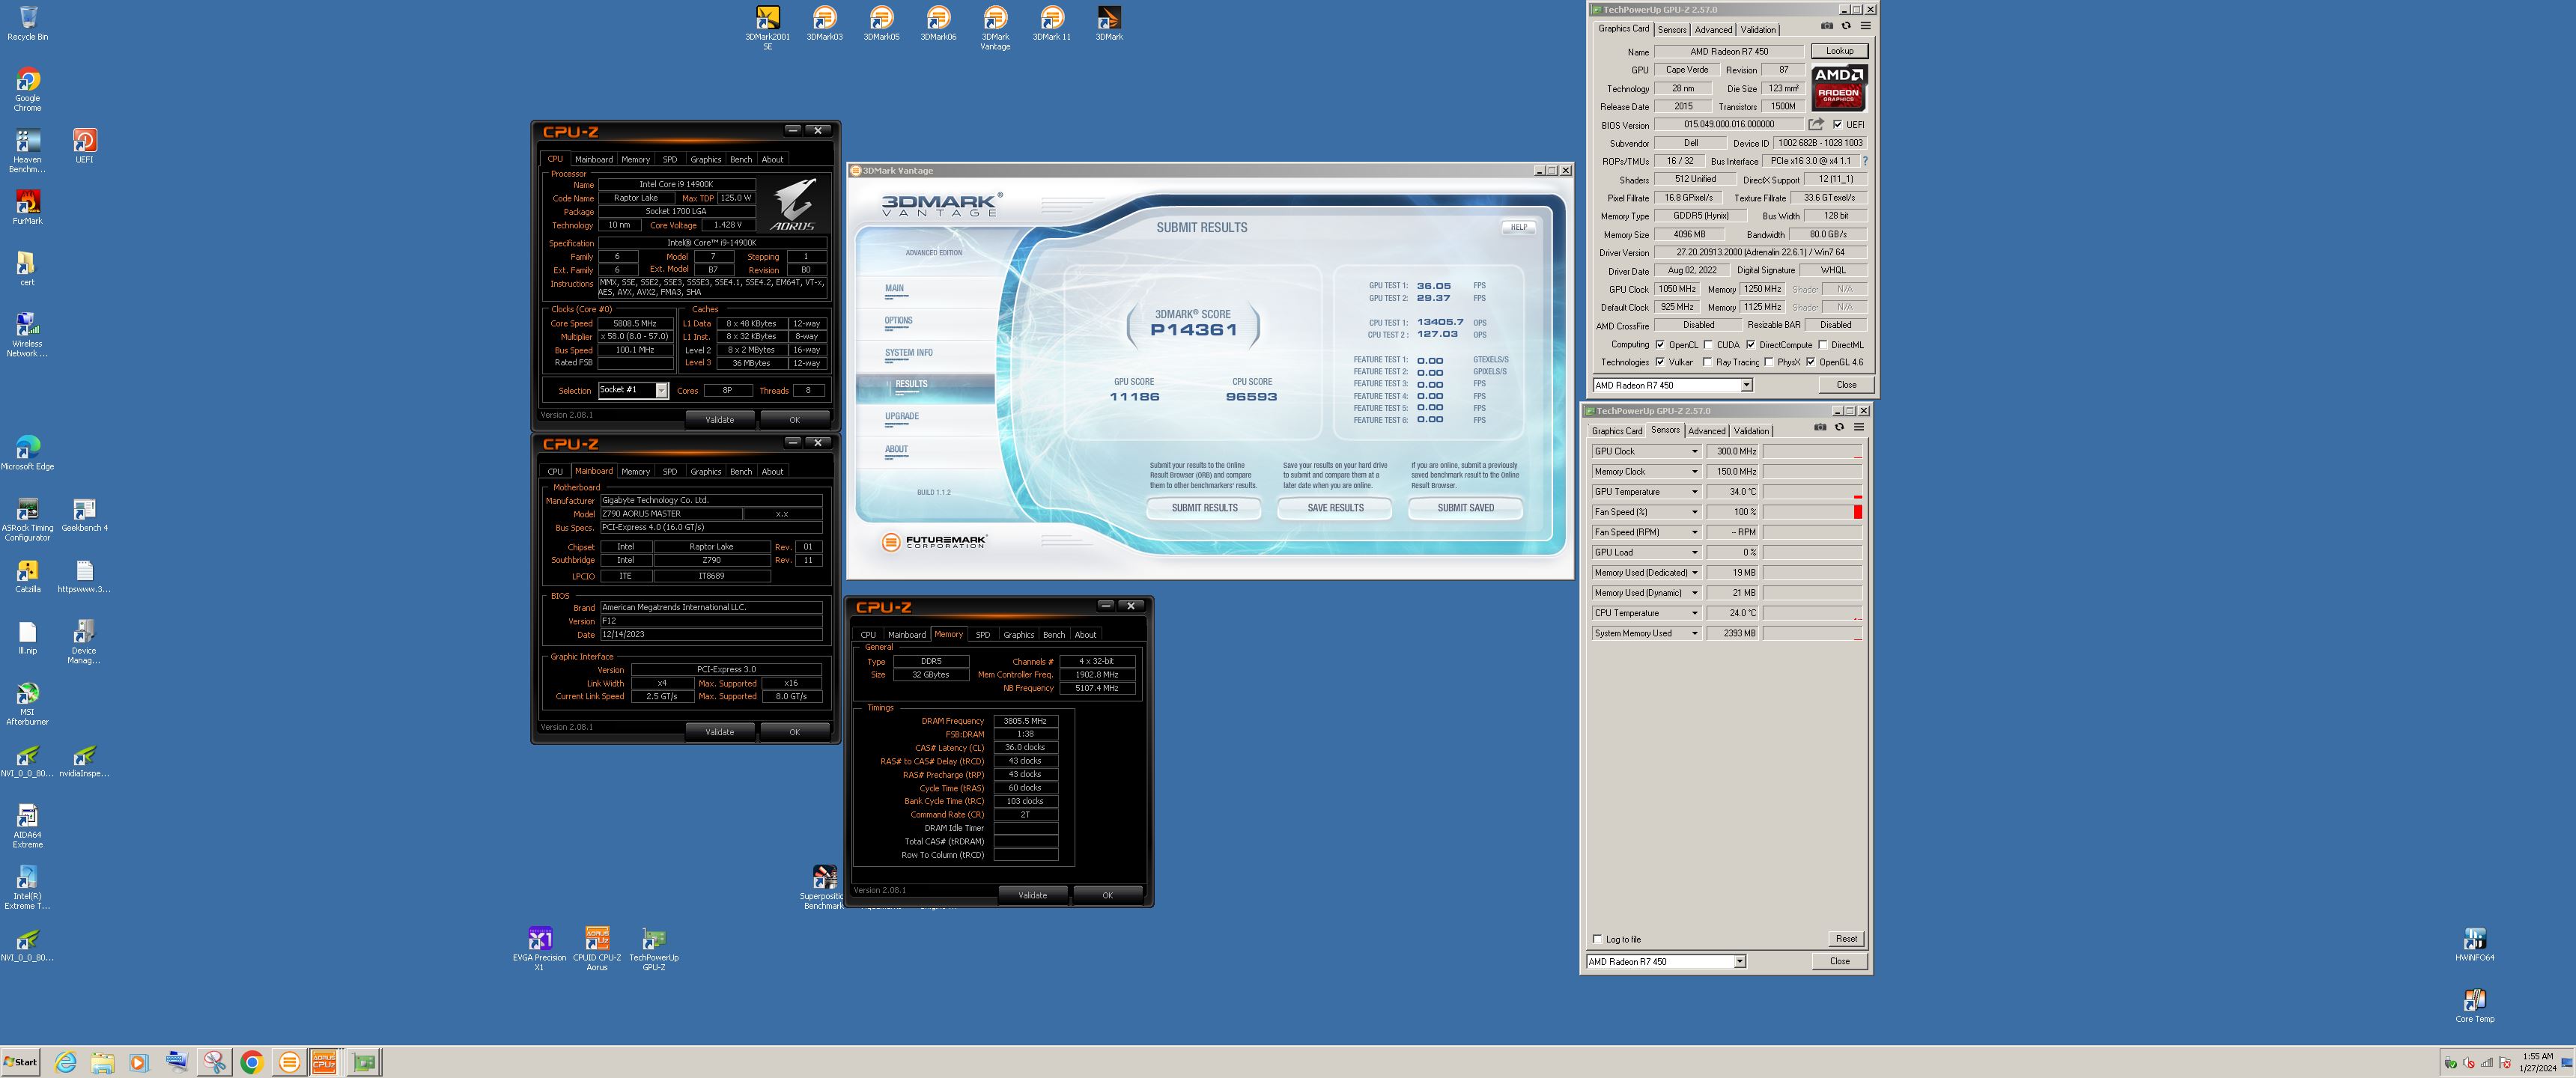The image size is (2576, 1078).
Task: Expand the System Memory Used sensor dropdown
Action: click(x=1694, y=633)
